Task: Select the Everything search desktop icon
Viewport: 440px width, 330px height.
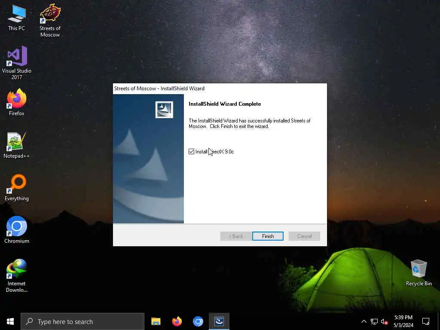Action: (x=17, y=188)
